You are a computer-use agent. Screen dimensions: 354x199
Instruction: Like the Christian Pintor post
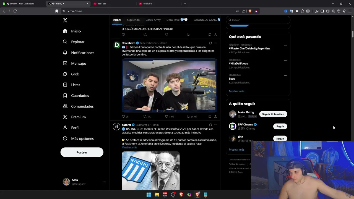(x=166, y=35)
